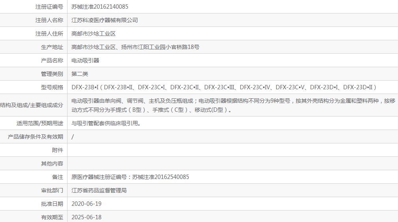
Task: Select the 其他内容 label
Action: click(x=52, y=164)
